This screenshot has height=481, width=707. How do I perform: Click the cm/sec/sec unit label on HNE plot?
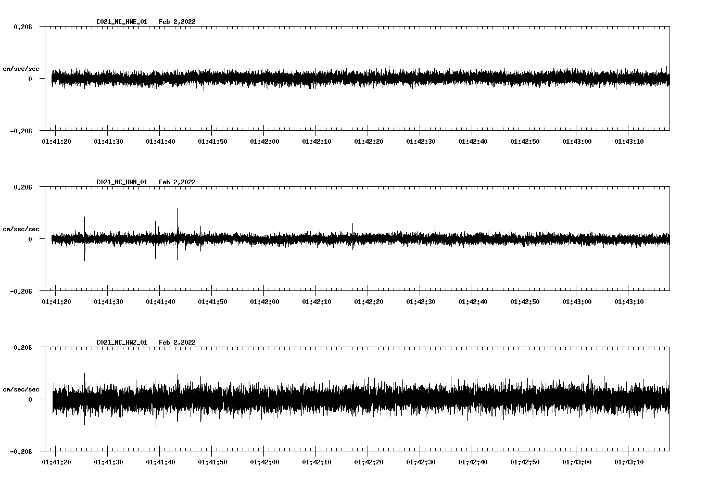[21, 69]
